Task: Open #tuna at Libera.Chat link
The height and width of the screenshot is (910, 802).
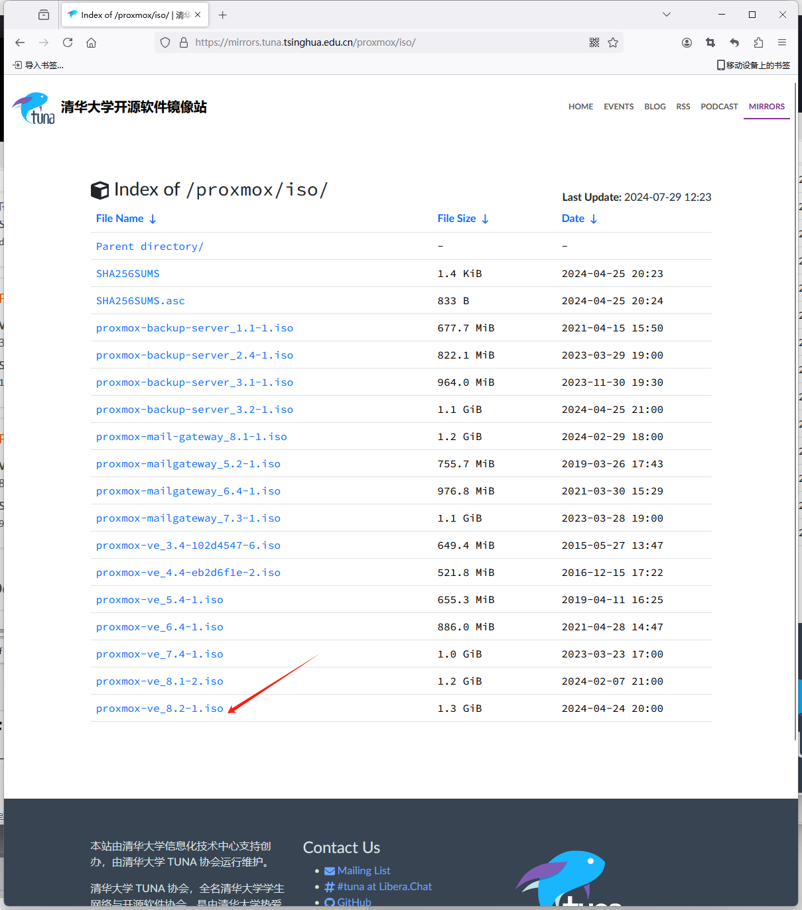Action: pyautogui.click(x=384, y=887)
